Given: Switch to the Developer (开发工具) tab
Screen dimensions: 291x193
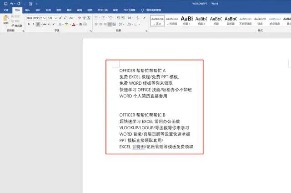Looking at the screenshot, I should 103,10.
